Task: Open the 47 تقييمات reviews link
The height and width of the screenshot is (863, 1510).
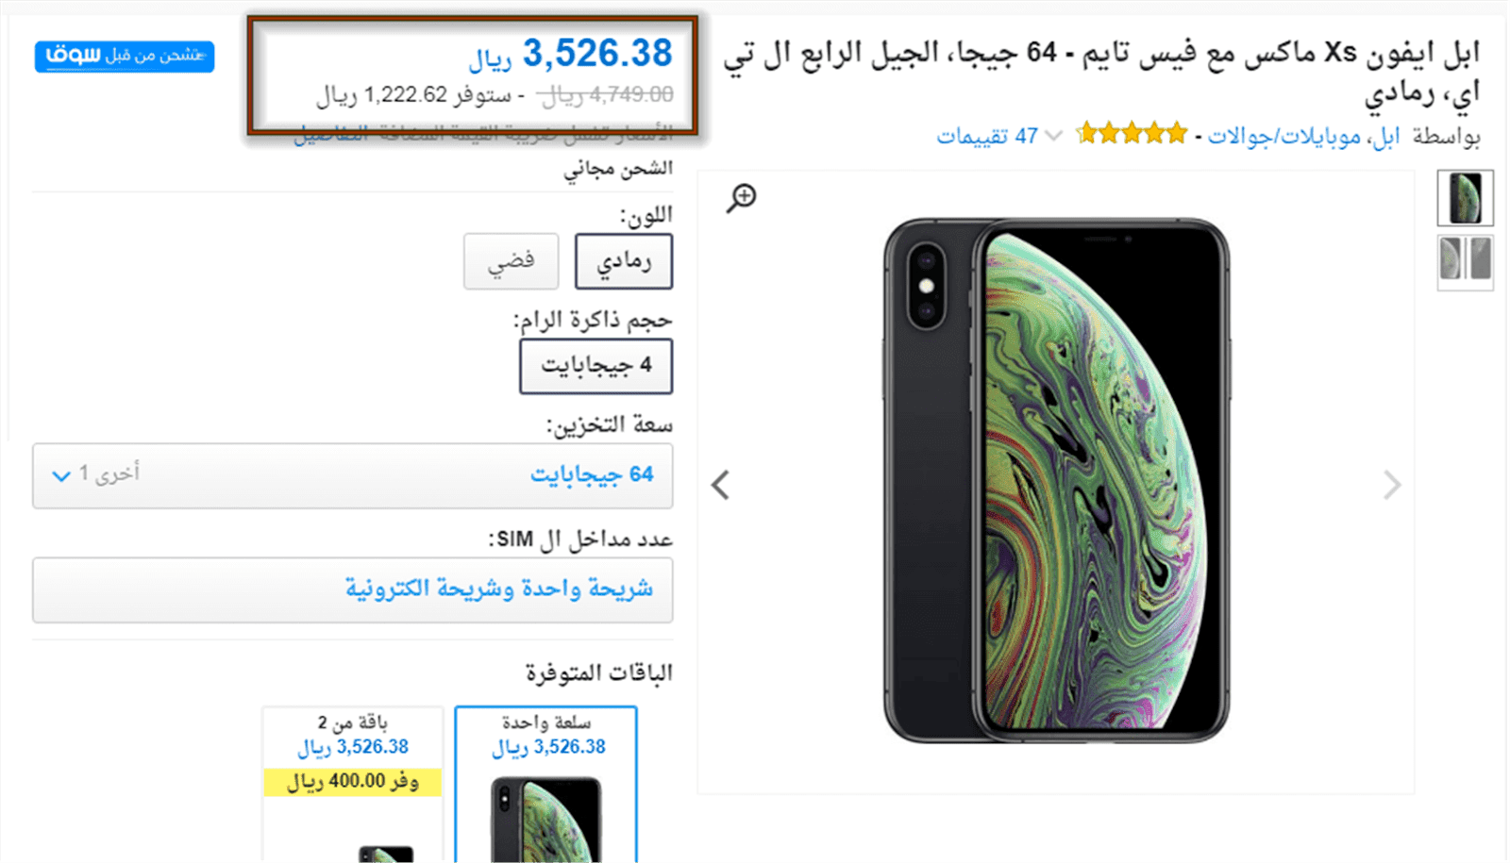Action: [987, 137]
